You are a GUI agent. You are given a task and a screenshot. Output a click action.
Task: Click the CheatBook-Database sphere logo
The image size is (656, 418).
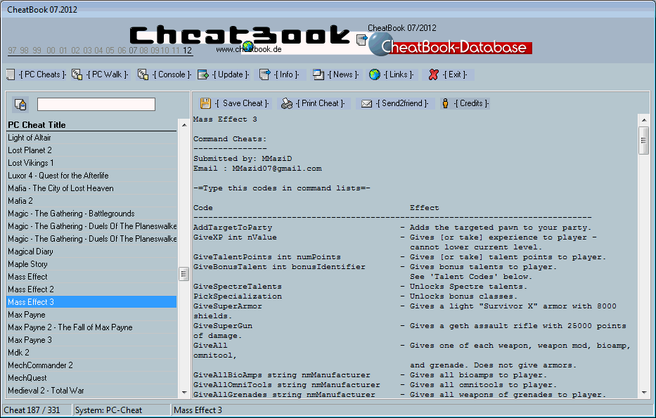(x=380, y=44)
